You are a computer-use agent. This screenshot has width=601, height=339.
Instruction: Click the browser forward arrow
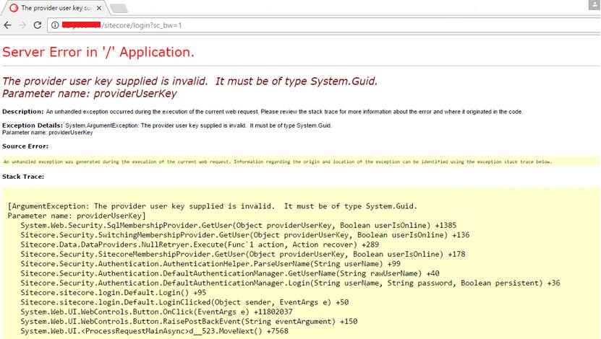(22, 25)
